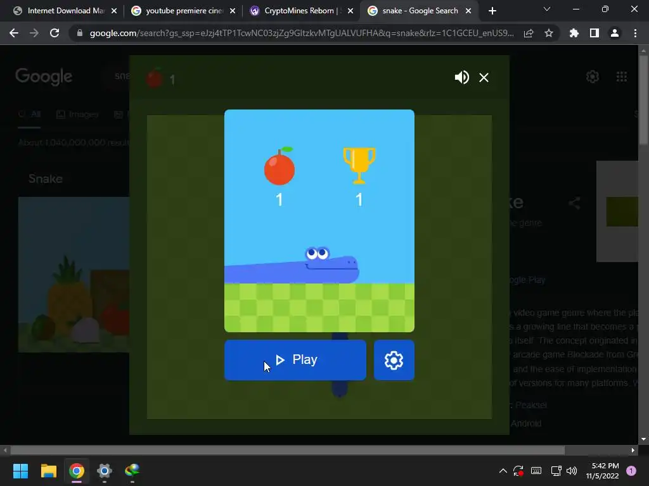649x486 pixels.
Task: Open File Explorer from taskbar
Action: point(48,471)
